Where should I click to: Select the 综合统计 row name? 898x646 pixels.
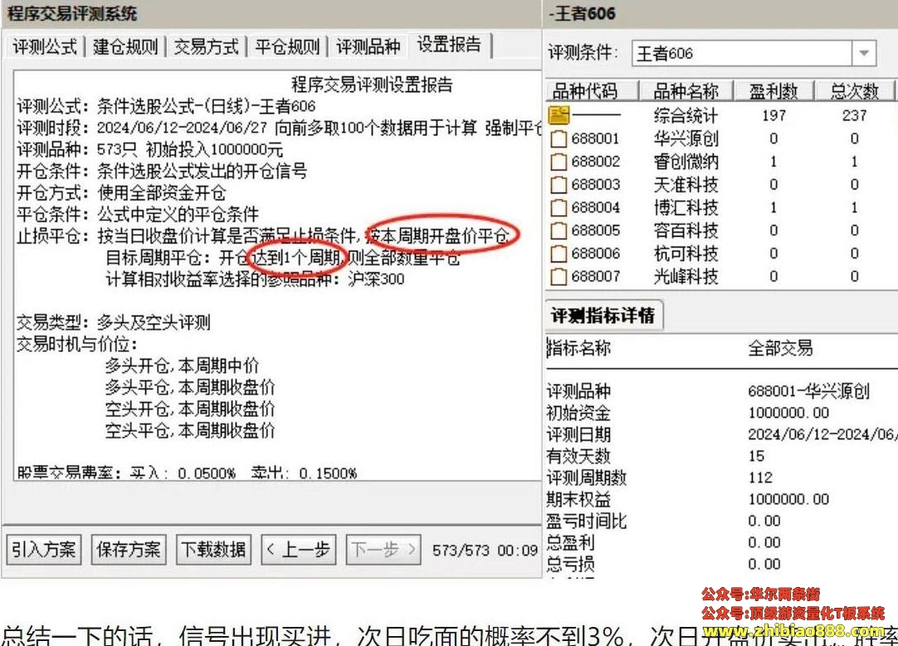point(686,115)
